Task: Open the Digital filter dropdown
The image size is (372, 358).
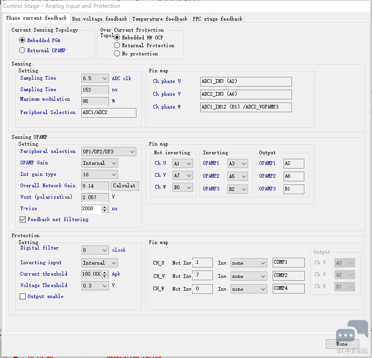Action: pyautogui.click(x=104, y=250)
